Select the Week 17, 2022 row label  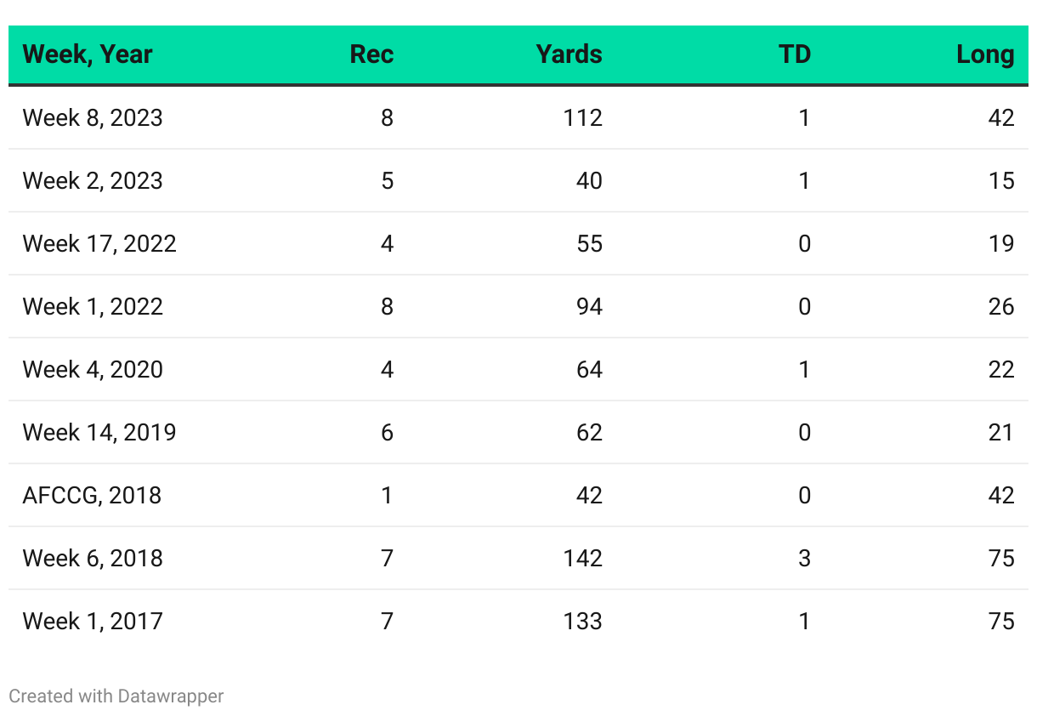tap(99, 243)
